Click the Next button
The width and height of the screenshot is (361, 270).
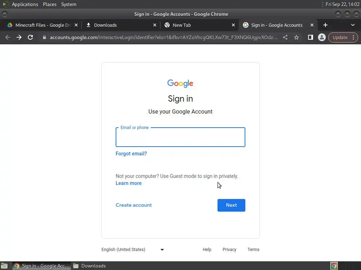coord(231,205)
